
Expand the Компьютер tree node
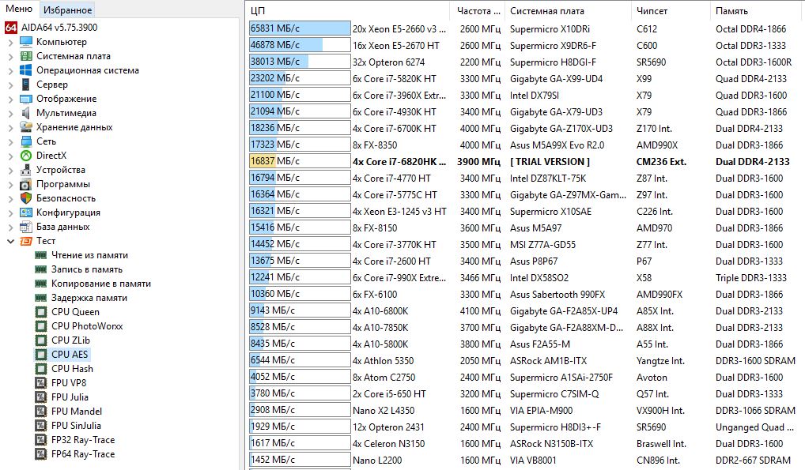coord(11,42)
